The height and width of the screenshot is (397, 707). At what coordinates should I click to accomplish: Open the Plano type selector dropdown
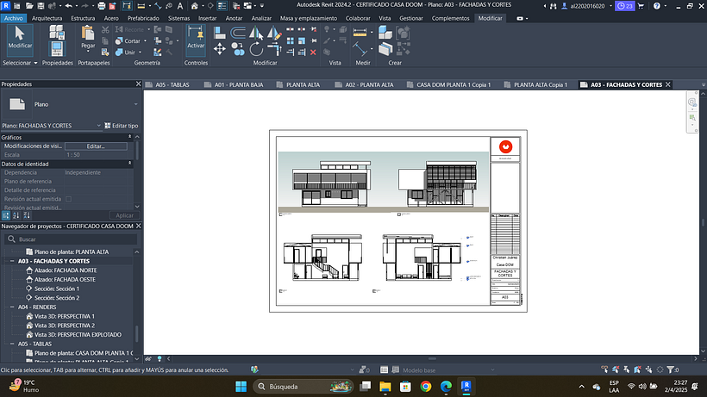point(135,104)
